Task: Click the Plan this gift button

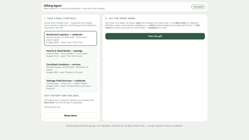Action: (155, 36)
